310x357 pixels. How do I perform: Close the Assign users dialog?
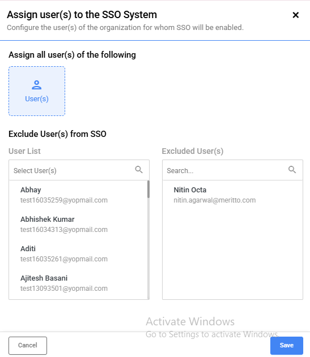point(296,15)
